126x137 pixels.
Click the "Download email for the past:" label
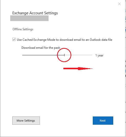pos(41,48)
